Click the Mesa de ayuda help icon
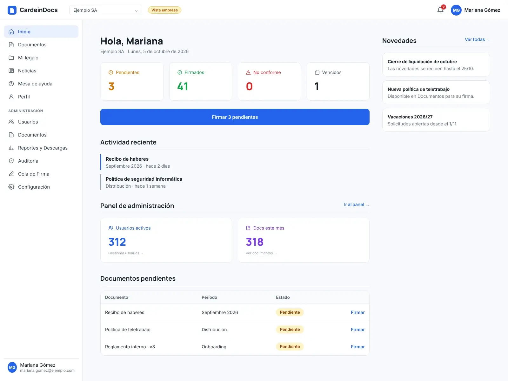 tap(11, 84)
